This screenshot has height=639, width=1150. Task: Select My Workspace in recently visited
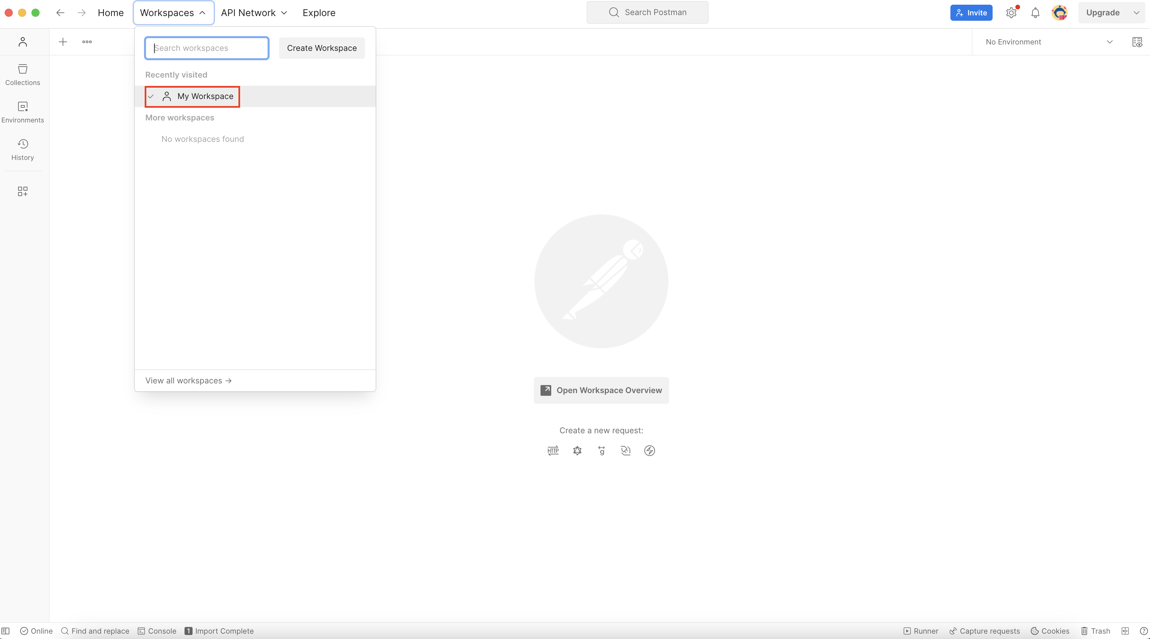click(205, 96)
